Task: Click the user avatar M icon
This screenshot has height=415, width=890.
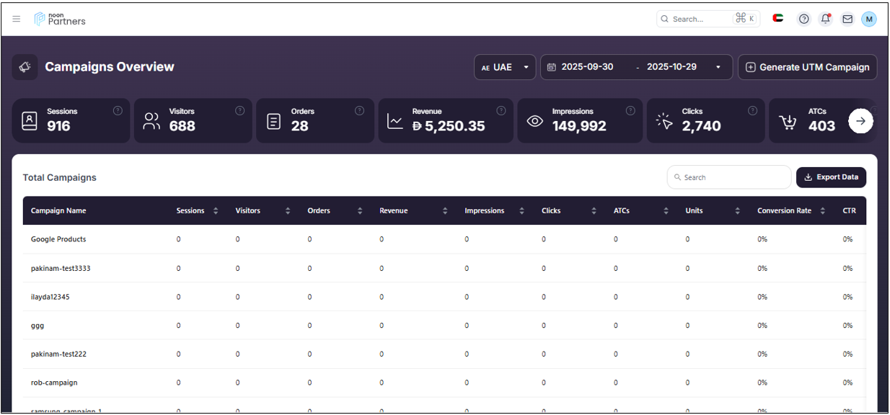Action: click(869, 19)
